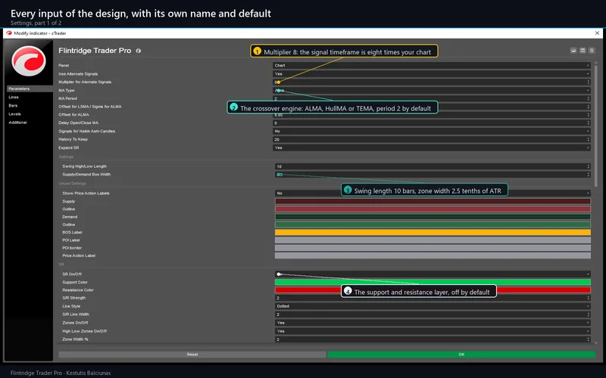The image size is (606, 378).
Task: Click the save preset icon in the header
Action: click(x=583, y=51)
